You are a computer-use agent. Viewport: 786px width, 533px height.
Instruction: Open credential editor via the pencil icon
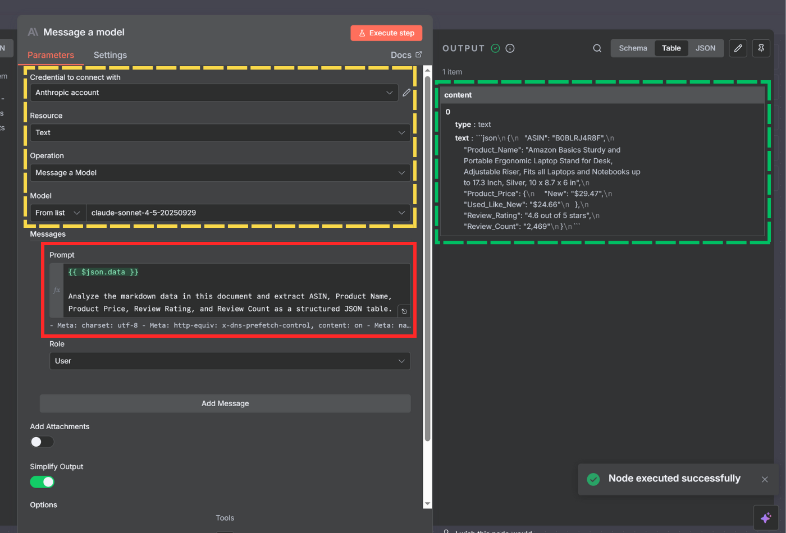tap(406, 93)
